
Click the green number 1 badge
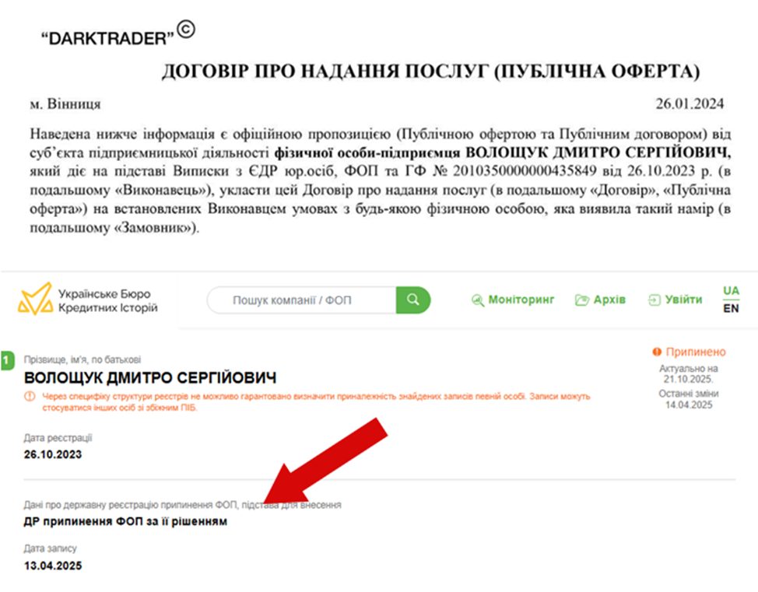[x=7, y=360]
